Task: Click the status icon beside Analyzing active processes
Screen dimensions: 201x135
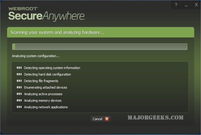Action: 19,94
